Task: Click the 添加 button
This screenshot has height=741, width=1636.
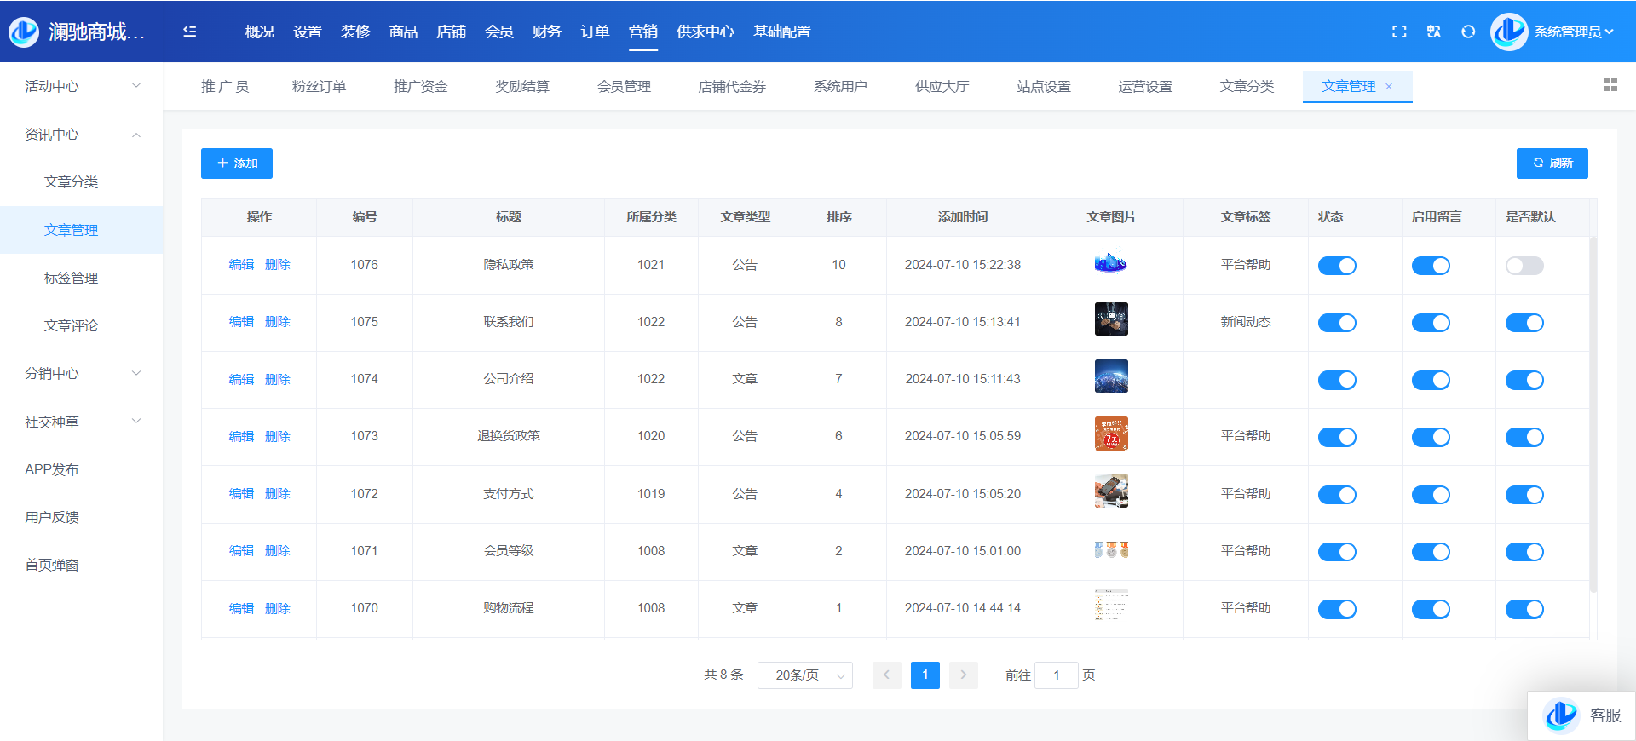Action: (x=237, y=164)
